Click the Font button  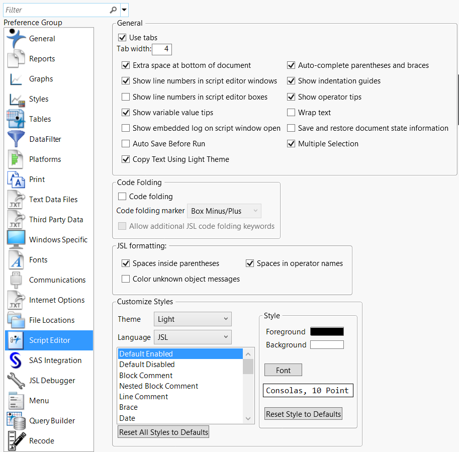tap(283, 371)
